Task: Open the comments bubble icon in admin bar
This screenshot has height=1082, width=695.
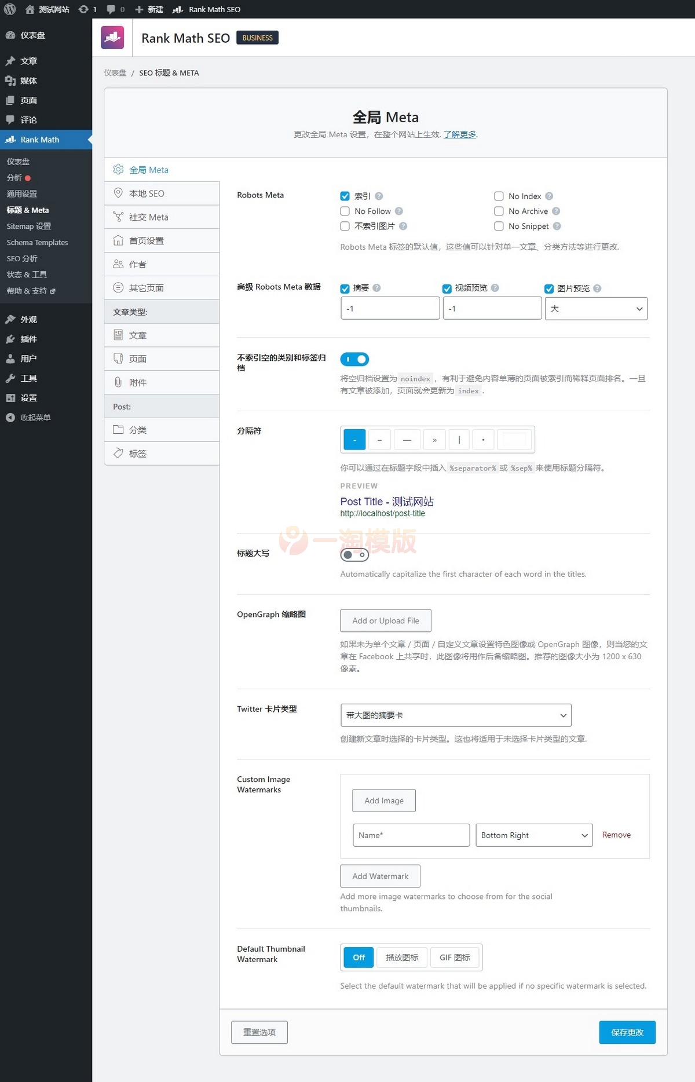Action: (x=111, y=9)
